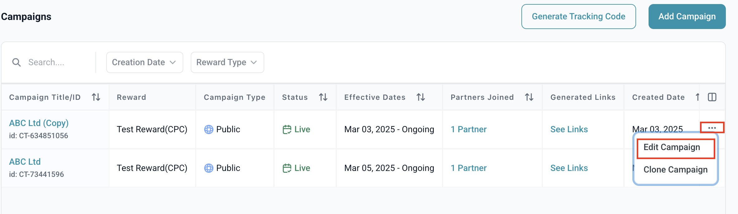
Task: Click the Generate Tracking Code button
Action: coord(578,17)
